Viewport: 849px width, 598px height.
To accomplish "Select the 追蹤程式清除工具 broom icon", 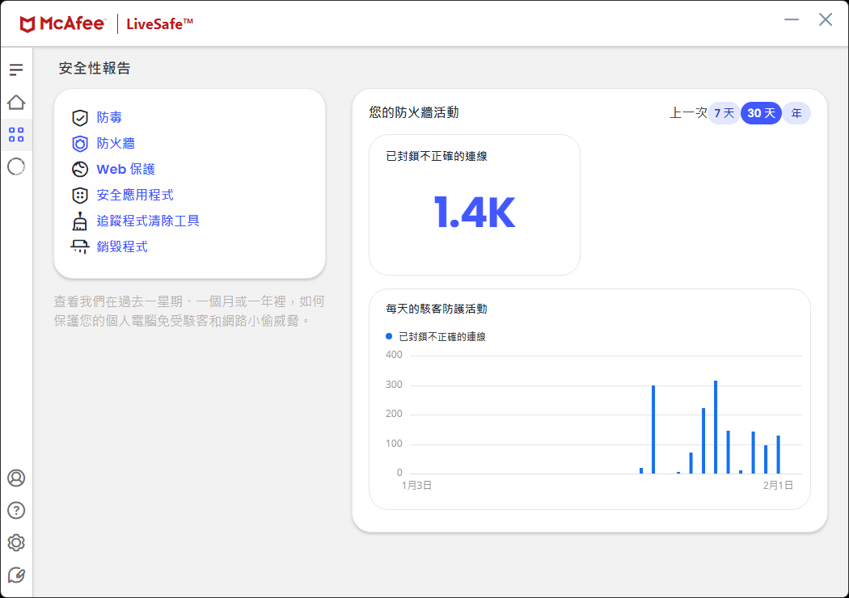I will (x=80, y=221).
